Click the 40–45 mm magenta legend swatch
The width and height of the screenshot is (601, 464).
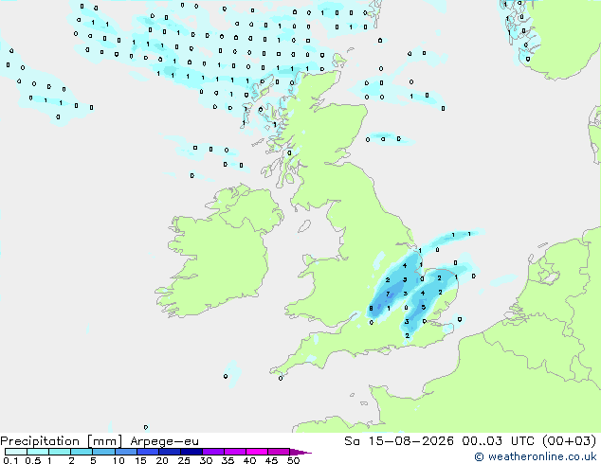coord(257,452)
